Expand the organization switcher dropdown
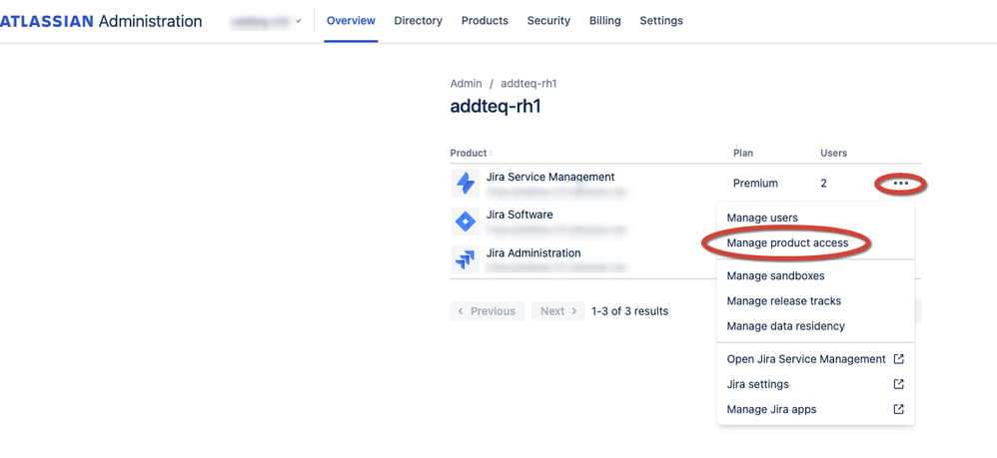The image size is (997, 458). [267, 21]
